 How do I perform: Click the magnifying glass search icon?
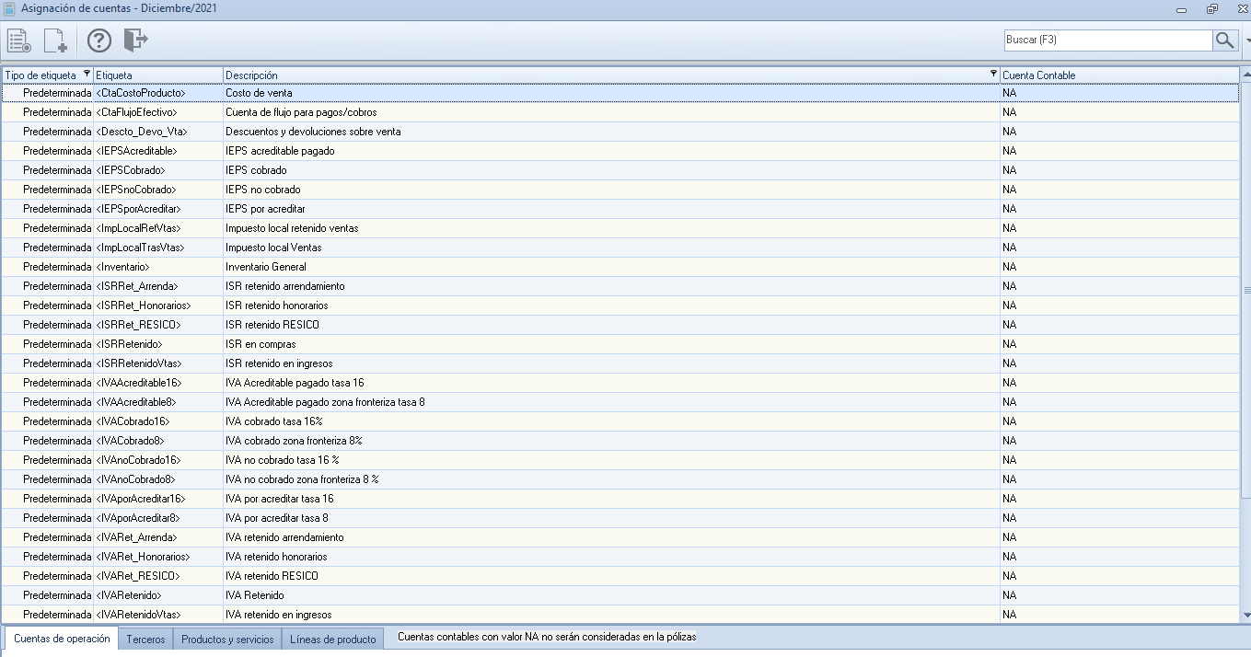coord(1224,40)
